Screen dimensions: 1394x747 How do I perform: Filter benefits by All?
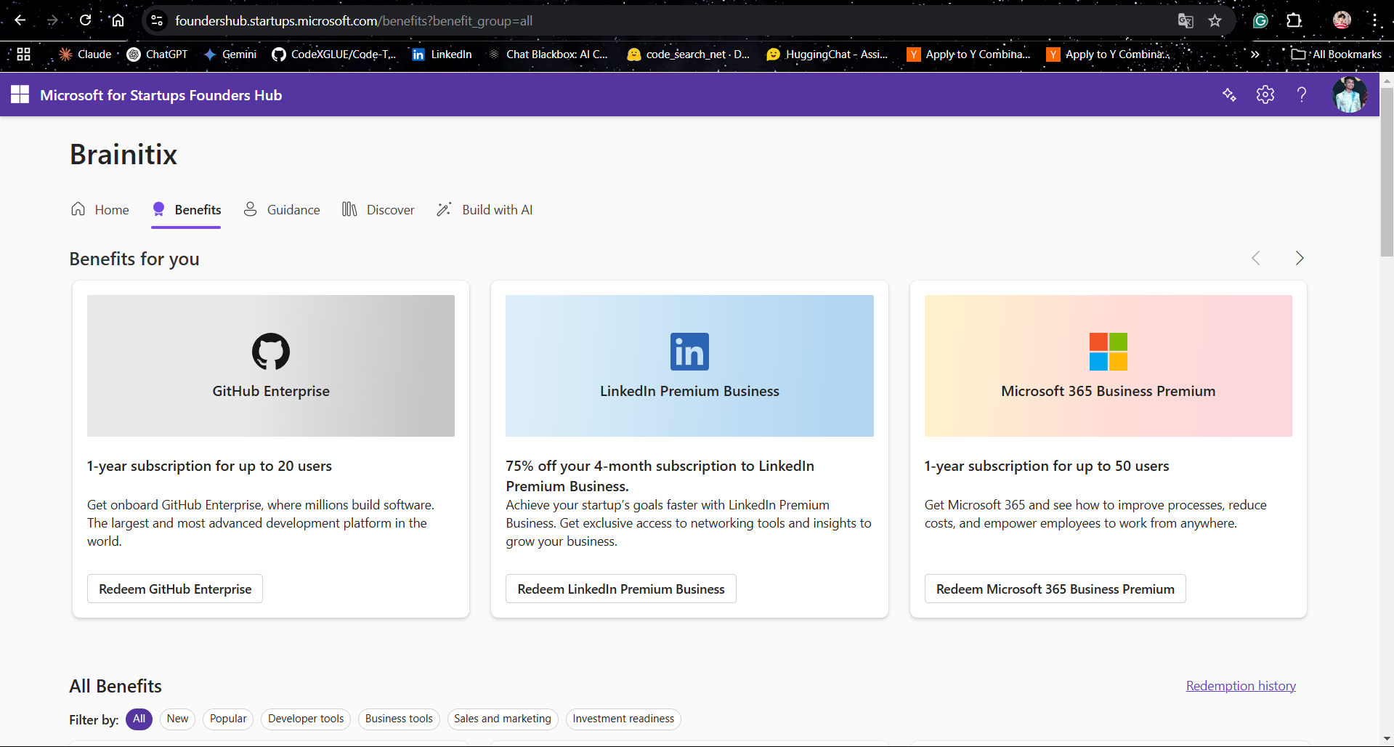tap(139, 719)
